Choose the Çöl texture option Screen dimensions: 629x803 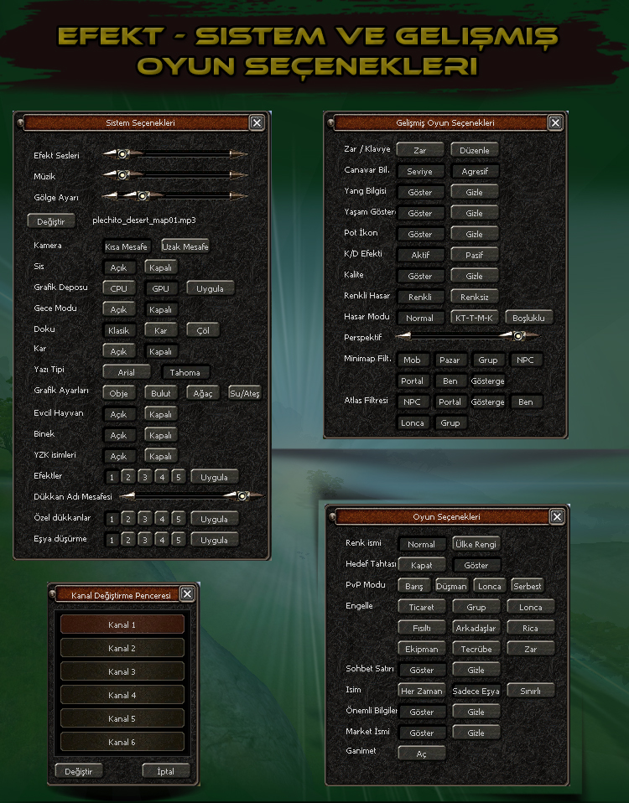[202, 330]
